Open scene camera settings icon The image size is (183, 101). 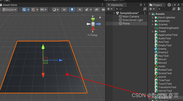103,10
